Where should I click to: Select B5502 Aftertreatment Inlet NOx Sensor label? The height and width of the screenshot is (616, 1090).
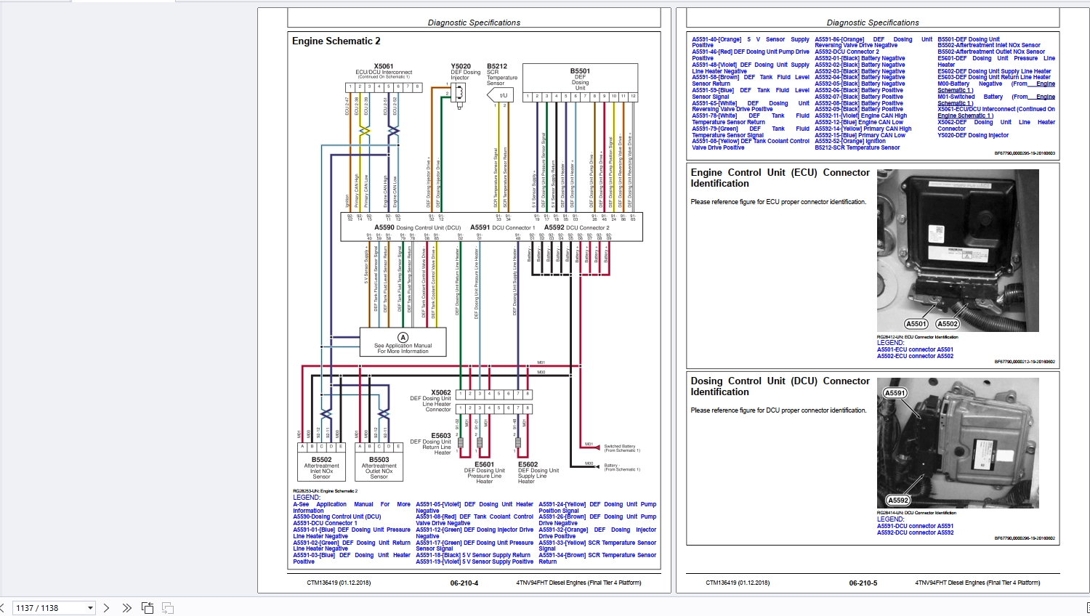coord(321,467)
